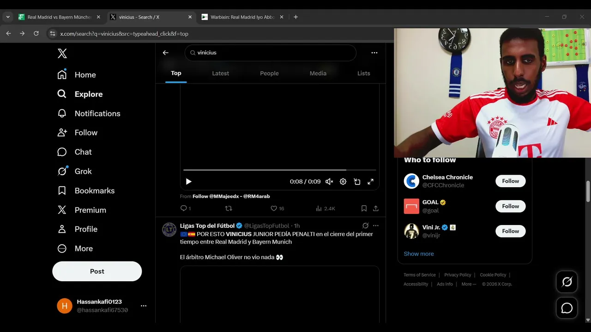
Task: Open Vini Jr. profile avatar
Action: [x=411, y=231]
